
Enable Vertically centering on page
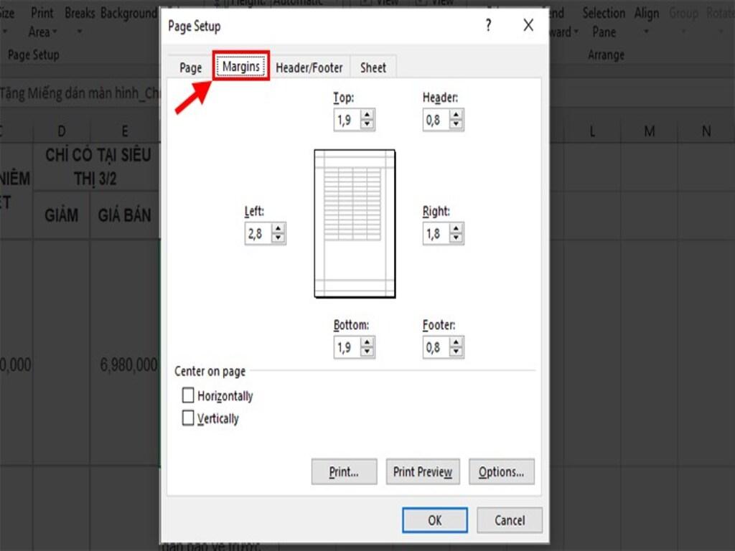188,418
